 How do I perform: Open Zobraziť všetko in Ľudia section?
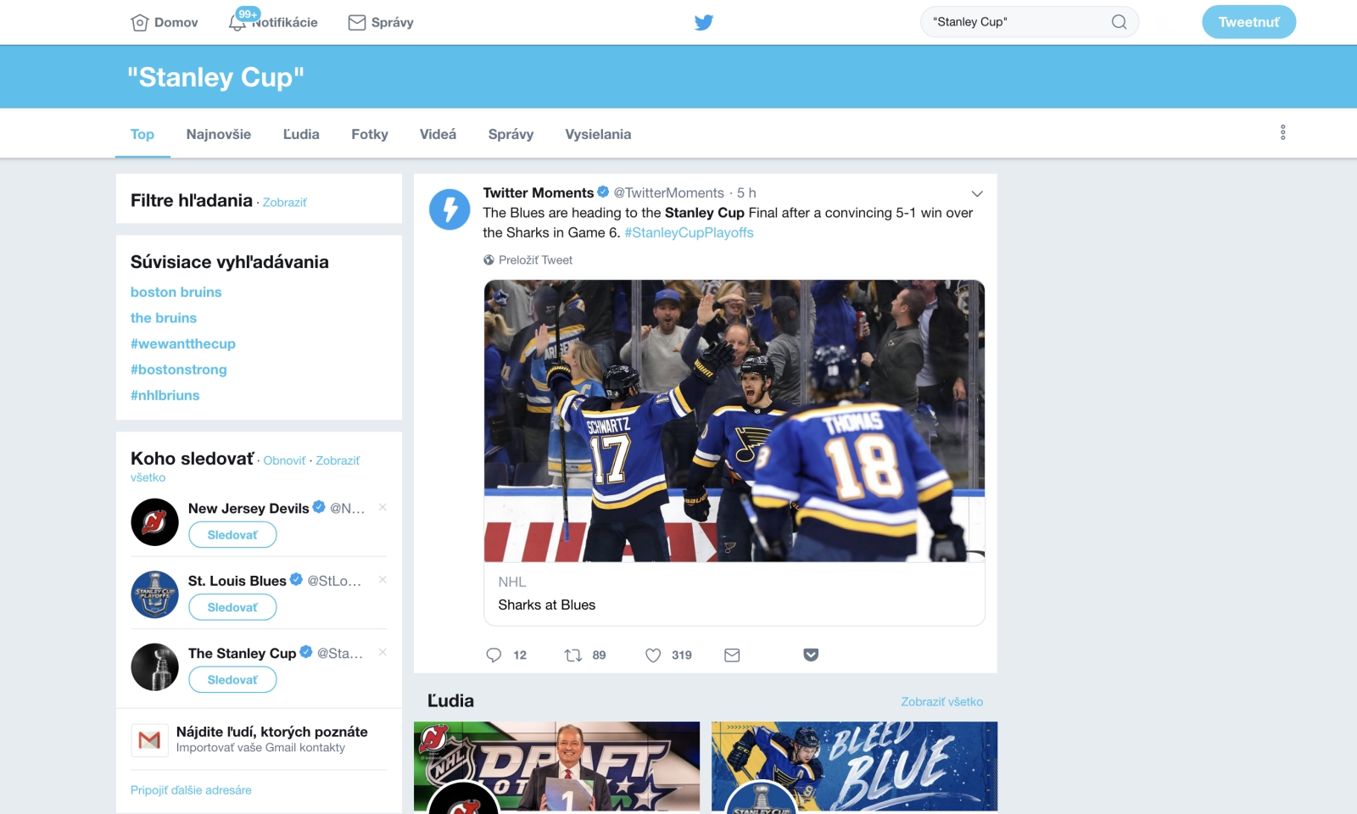tap(941, 702)
